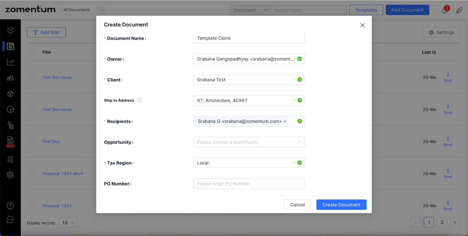This screenshot has height=236, width=468.
Task: Go to page 1
Action: point(429,222)
